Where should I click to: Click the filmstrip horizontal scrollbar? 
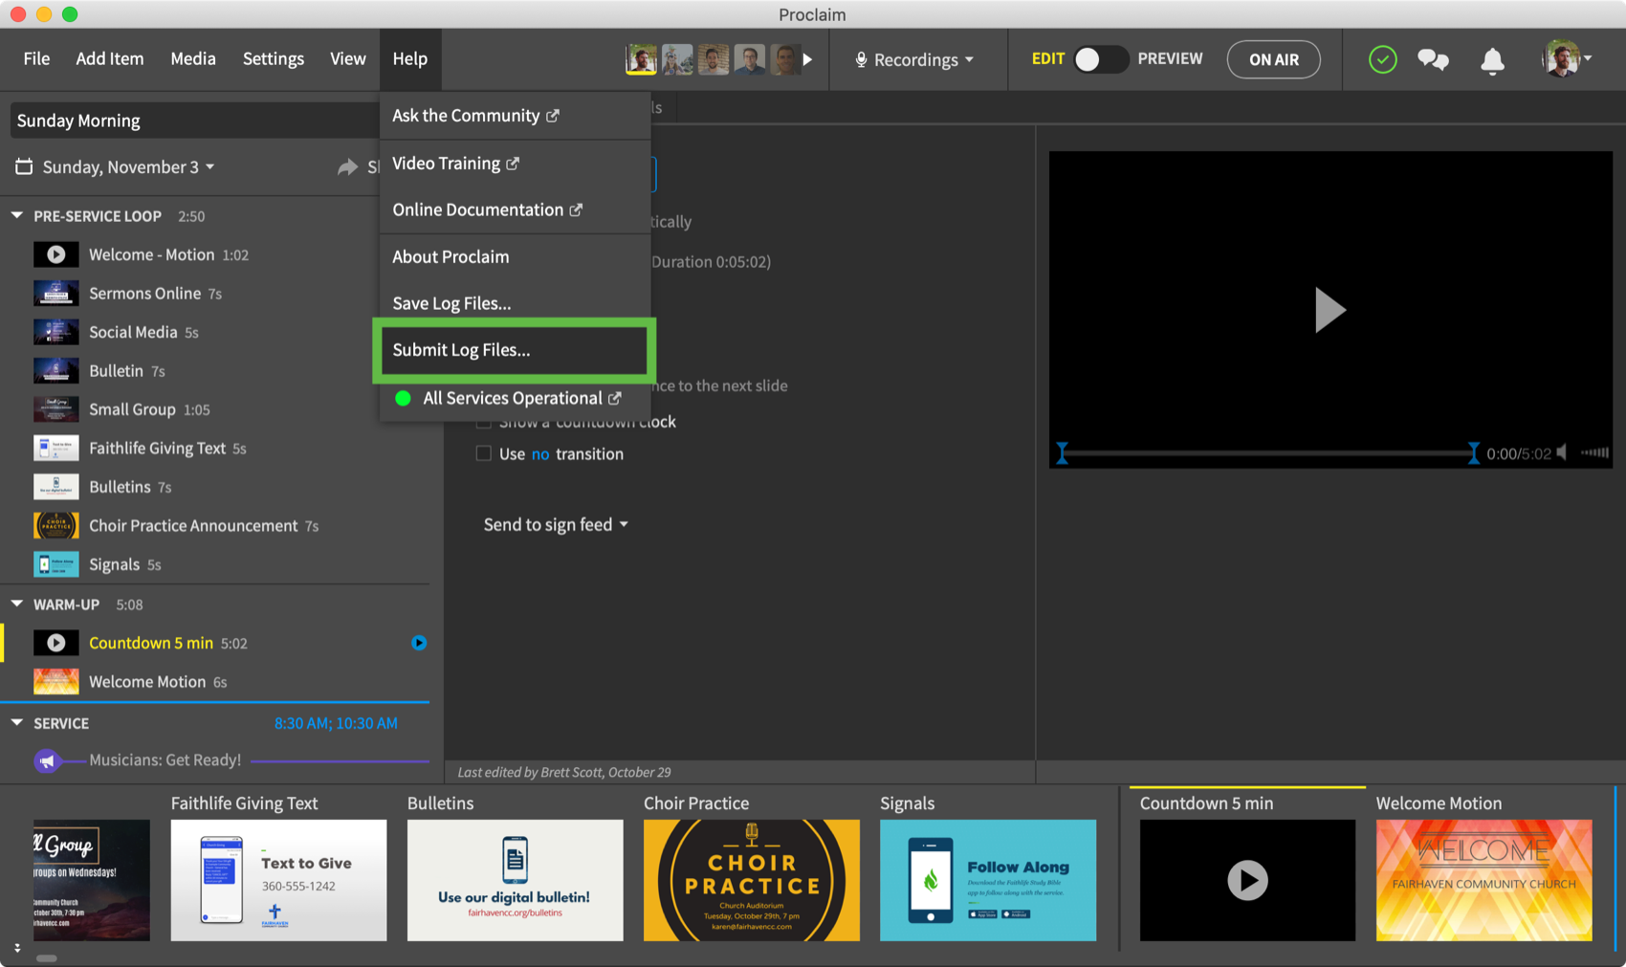pos(47,958)
